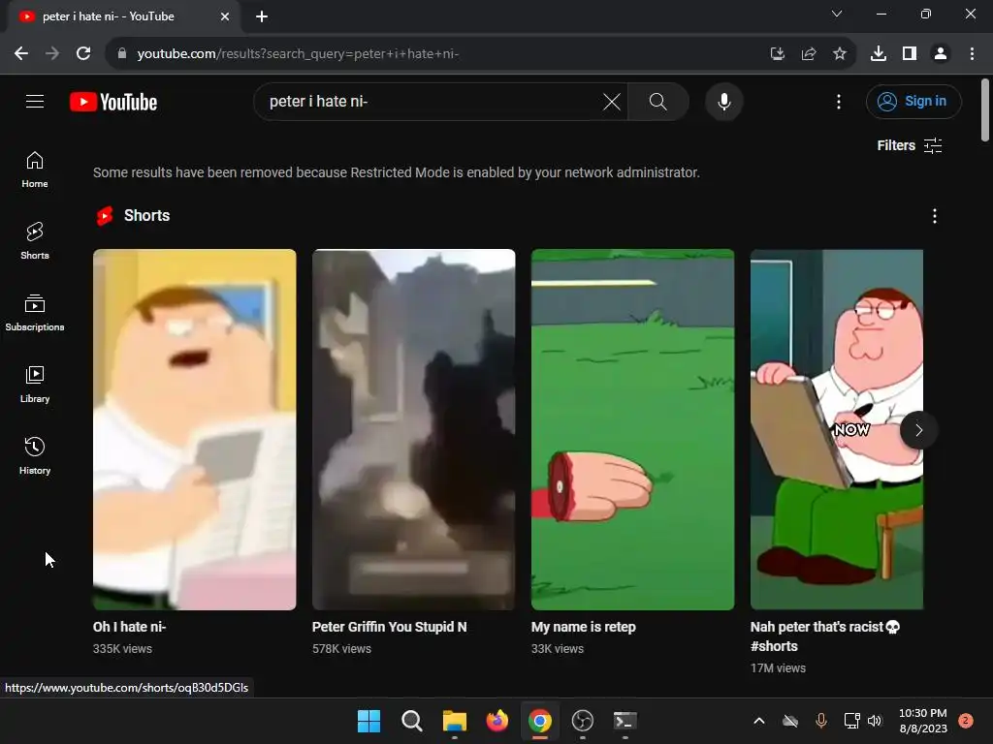Clear the search query with X
The image size is (993, 744).
click(x=612, y=101)
